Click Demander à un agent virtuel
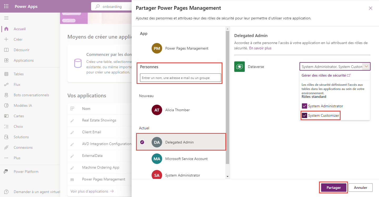The image size is (379, 197). (37, 192)
